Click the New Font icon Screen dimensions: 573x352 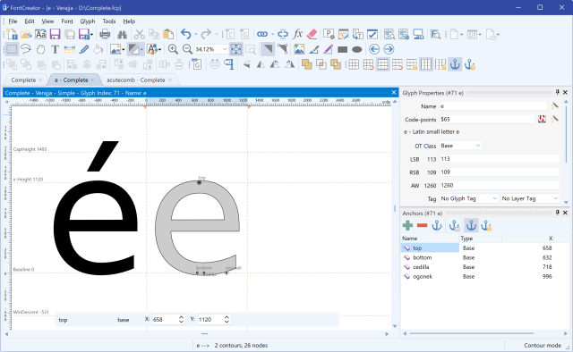pos(12,34)
